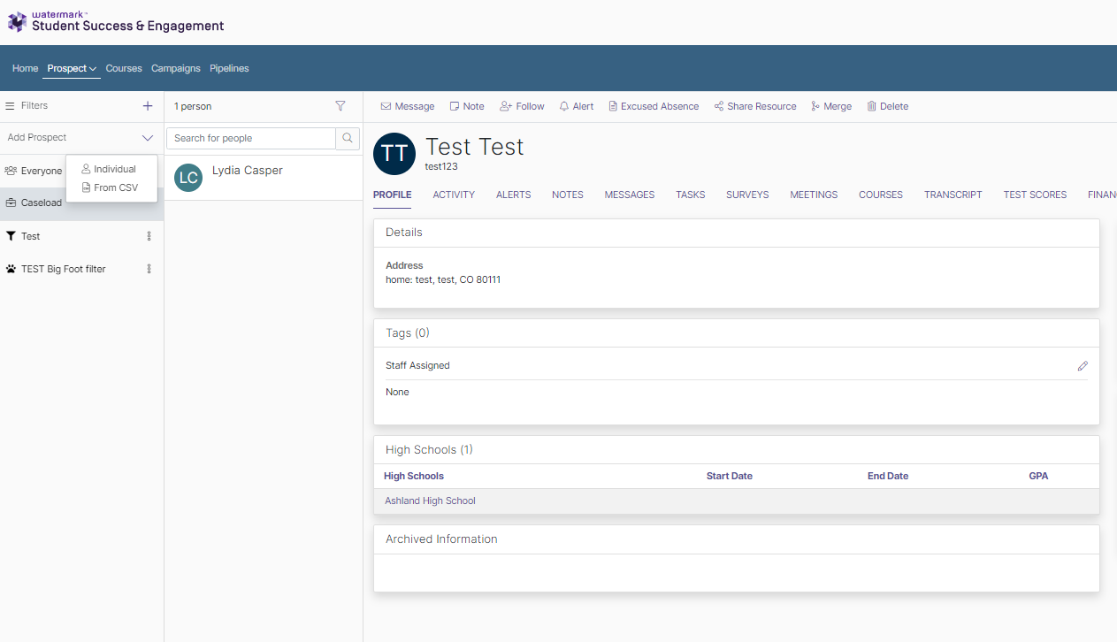Edit Staff Assigned with pencil icon
Screen dimensions: 1117x642
click(1083, 366)
